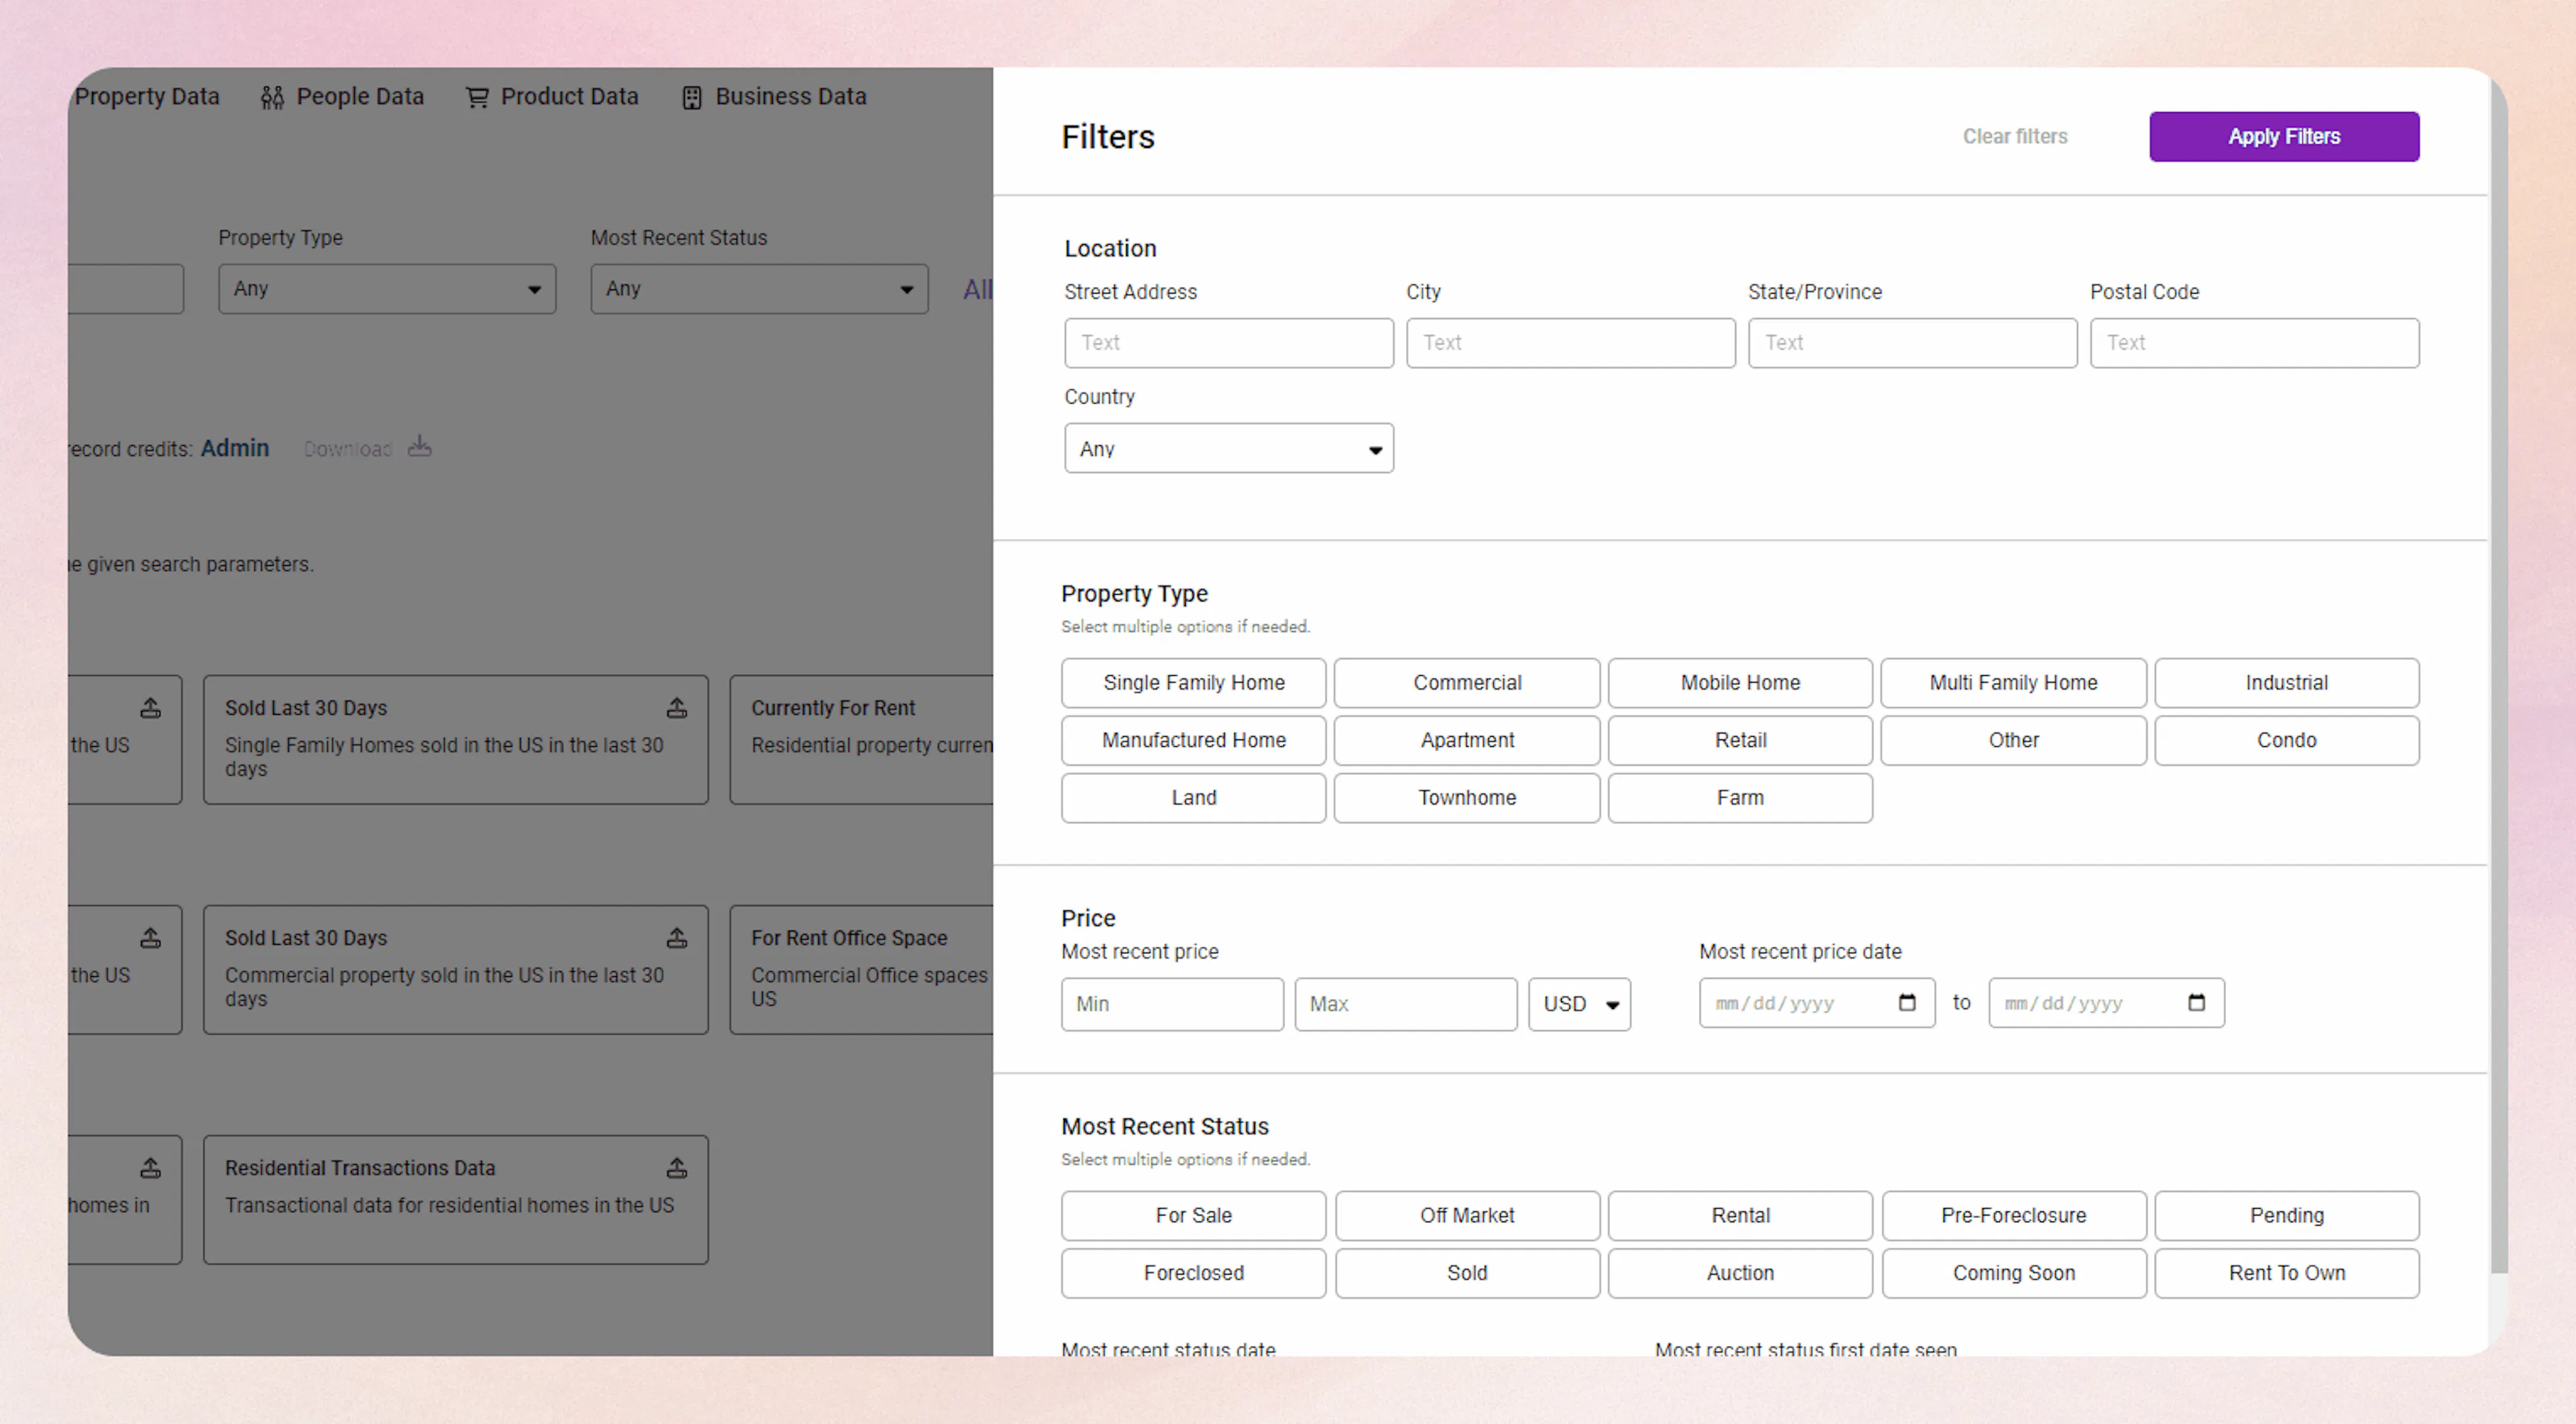Open the USD currency dropdown
This screenshot has height=1424, width=2576.
[1579, 1003]
